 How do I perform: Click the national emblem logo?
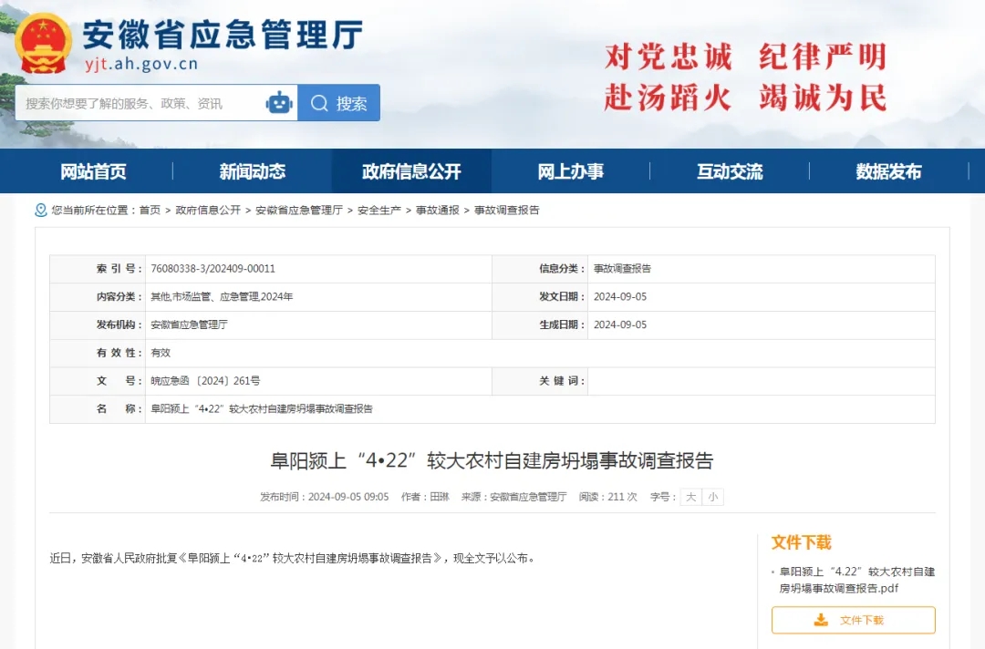pyautogui.click(x=44, y=44)
